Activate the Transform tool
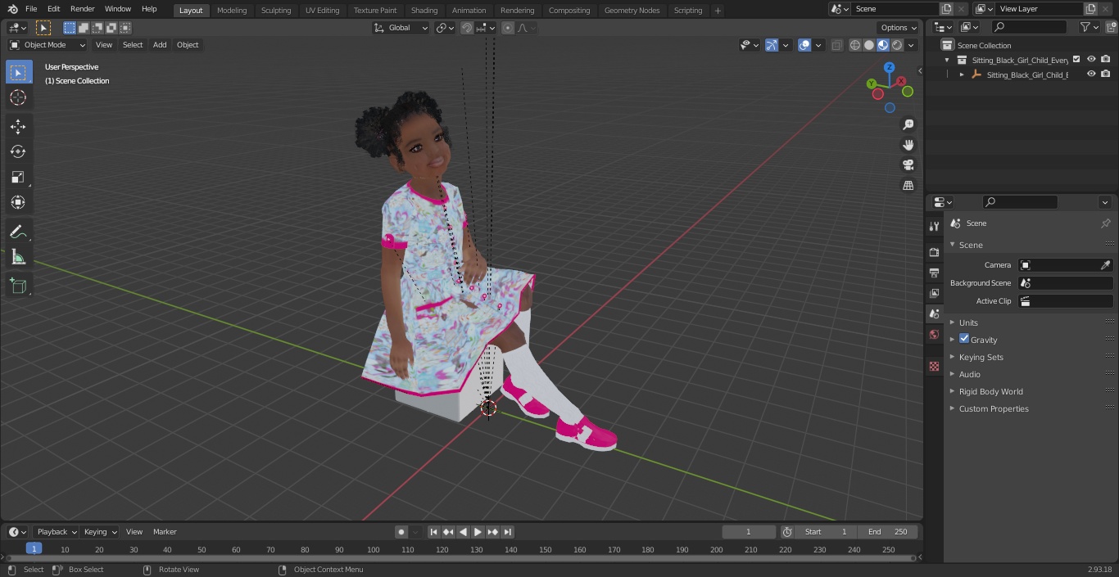 coord(18,202)
